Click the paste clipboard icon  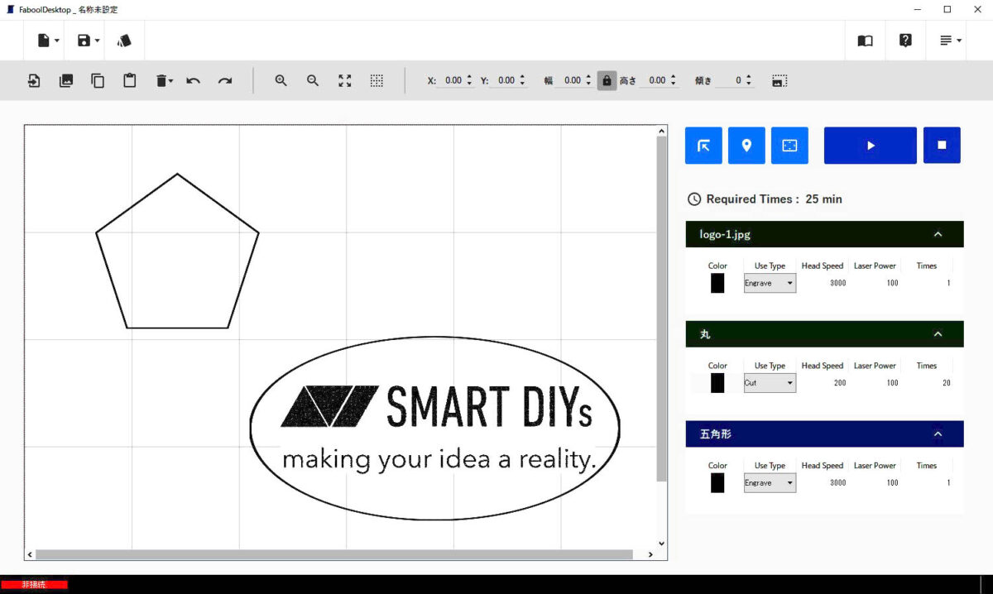pos(130,80)
